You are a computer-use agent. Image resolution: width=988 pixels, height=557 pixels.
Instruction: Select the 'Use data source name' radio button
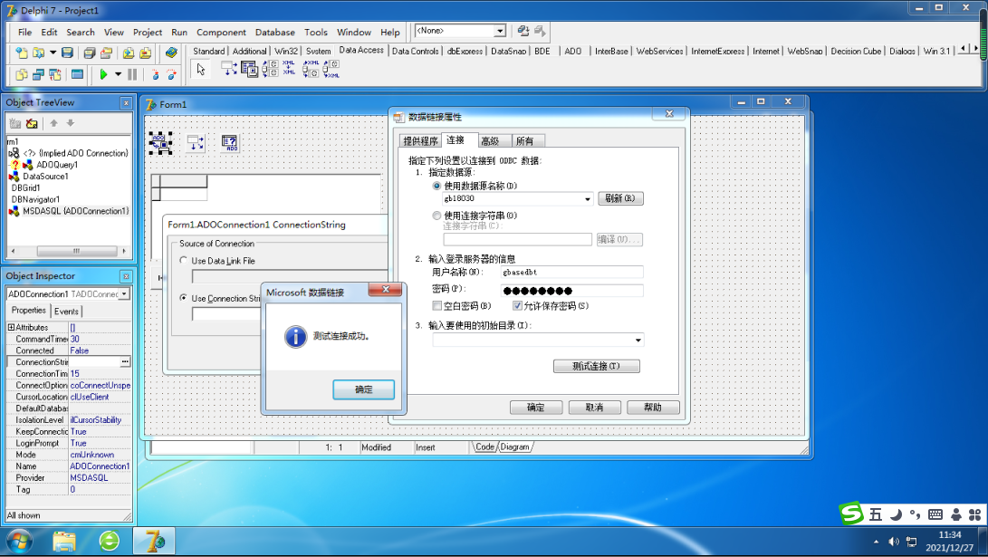(436, 186)
